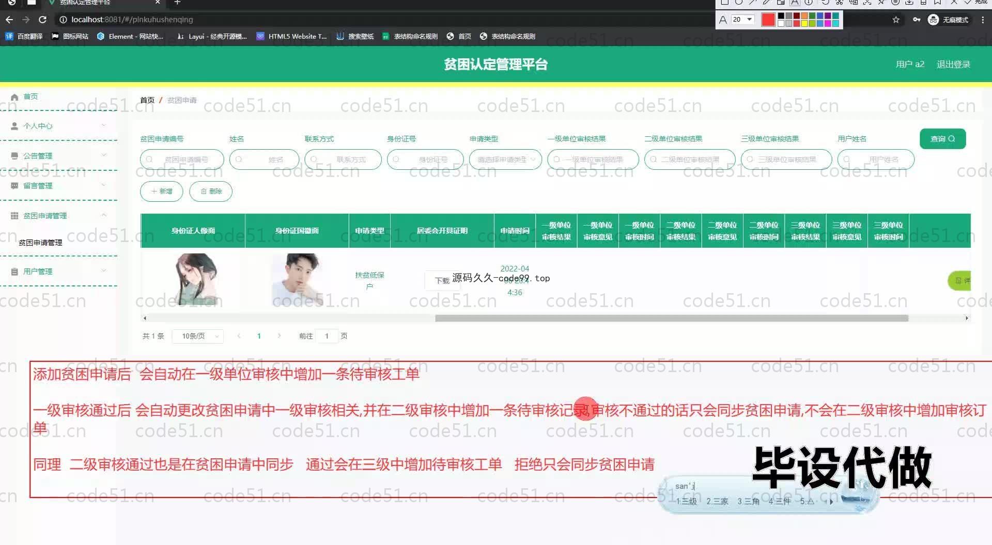Open the 首页 sidebar menu item
Image resolution: width=992 pixels, height=545 pixels.
(30, 97)
